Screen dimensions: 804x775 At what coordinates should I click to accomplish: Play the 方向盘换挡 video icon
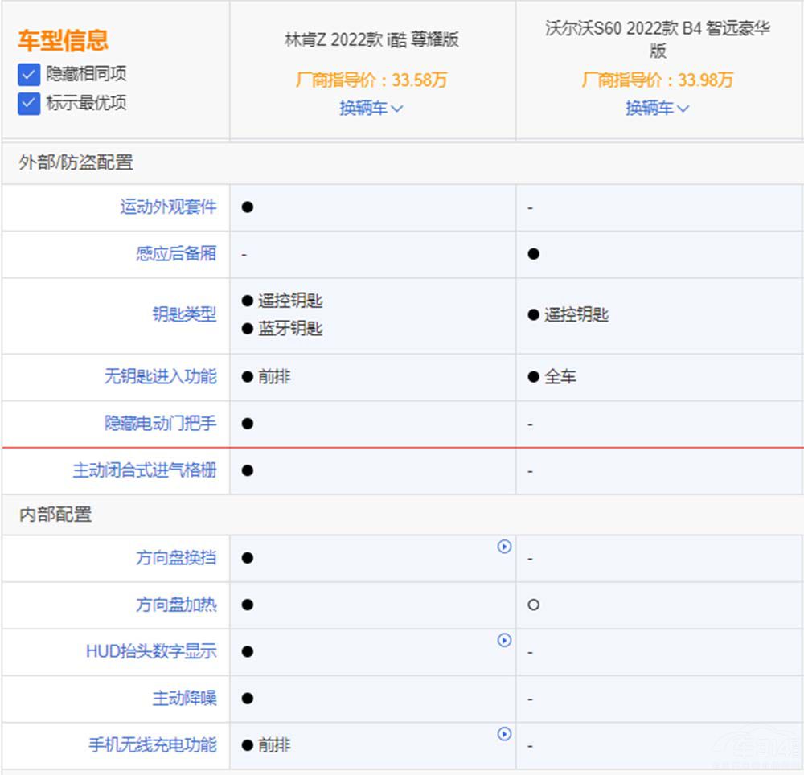coord(504,547)
